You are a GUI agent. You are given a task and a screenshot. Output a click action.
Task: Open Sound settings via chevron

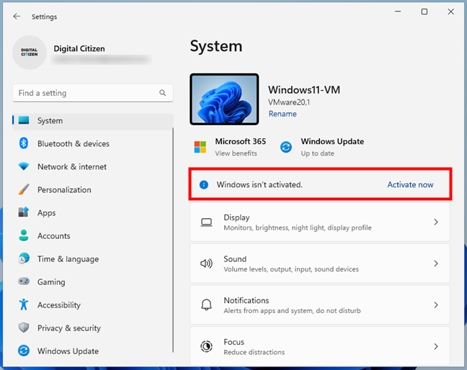pyautogui.click(x=436, y=263)
